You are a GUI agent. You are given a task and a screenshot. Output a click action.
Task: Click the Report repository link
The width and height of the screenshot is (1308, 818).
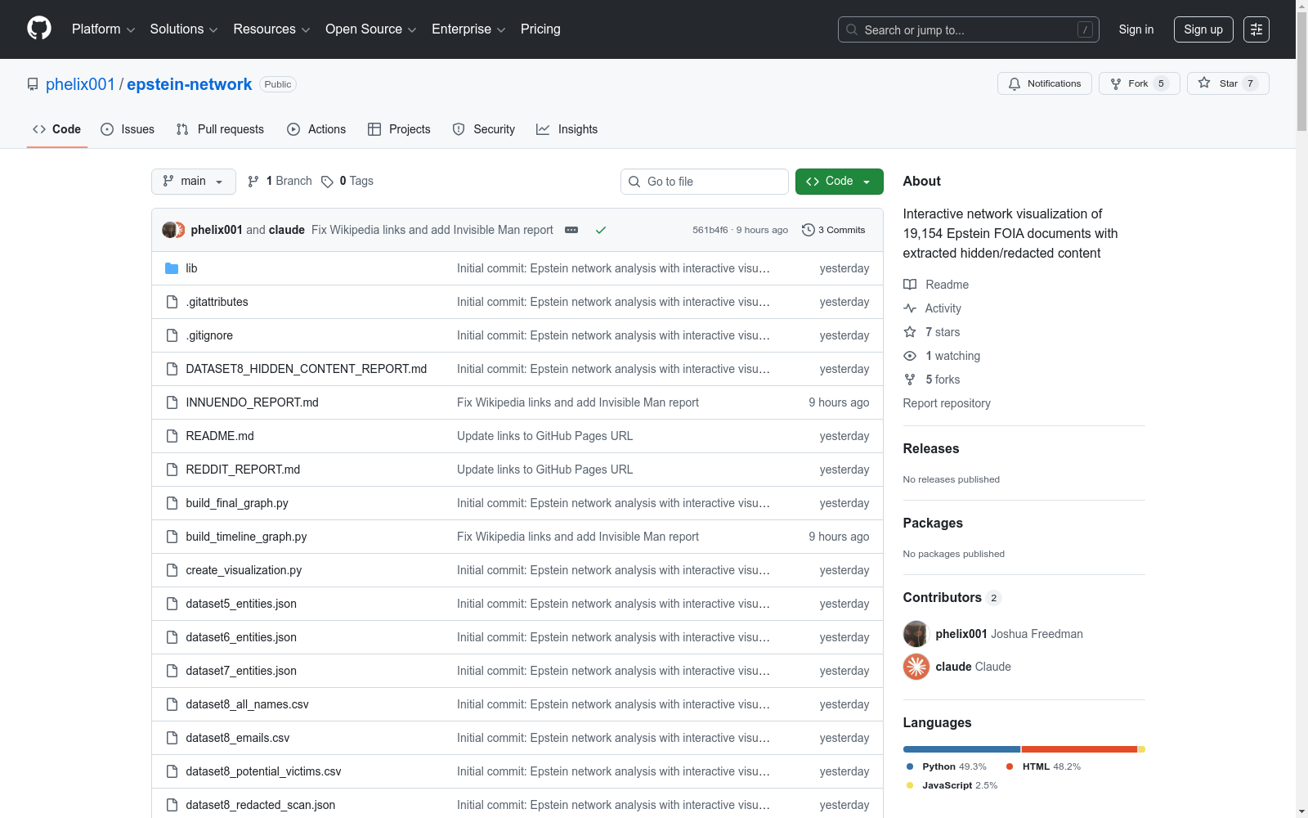tap(947, 403)
